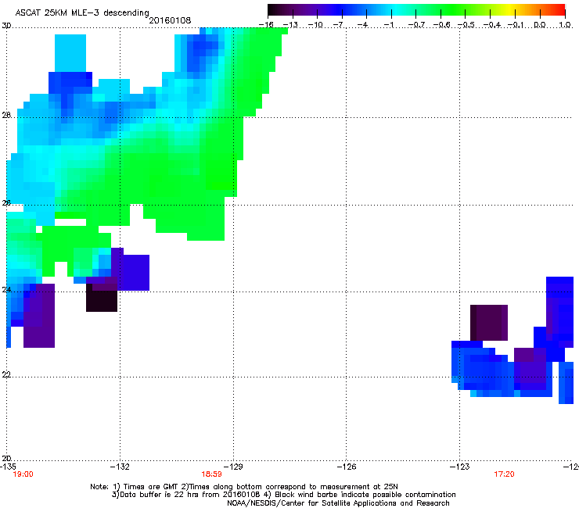Click the "-16" color scale label
This screenshot has width=579, height=508.
[266, 25]
